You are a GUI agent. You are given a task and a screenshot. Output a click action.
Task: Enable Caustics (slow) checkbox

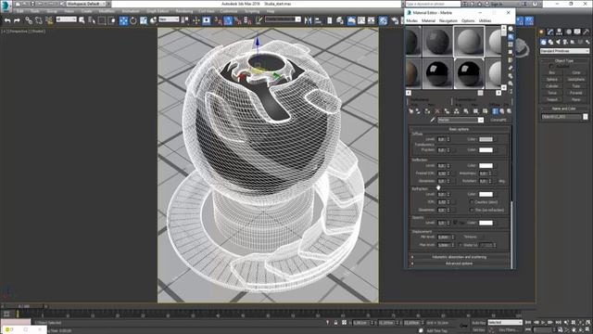point(472,202)
